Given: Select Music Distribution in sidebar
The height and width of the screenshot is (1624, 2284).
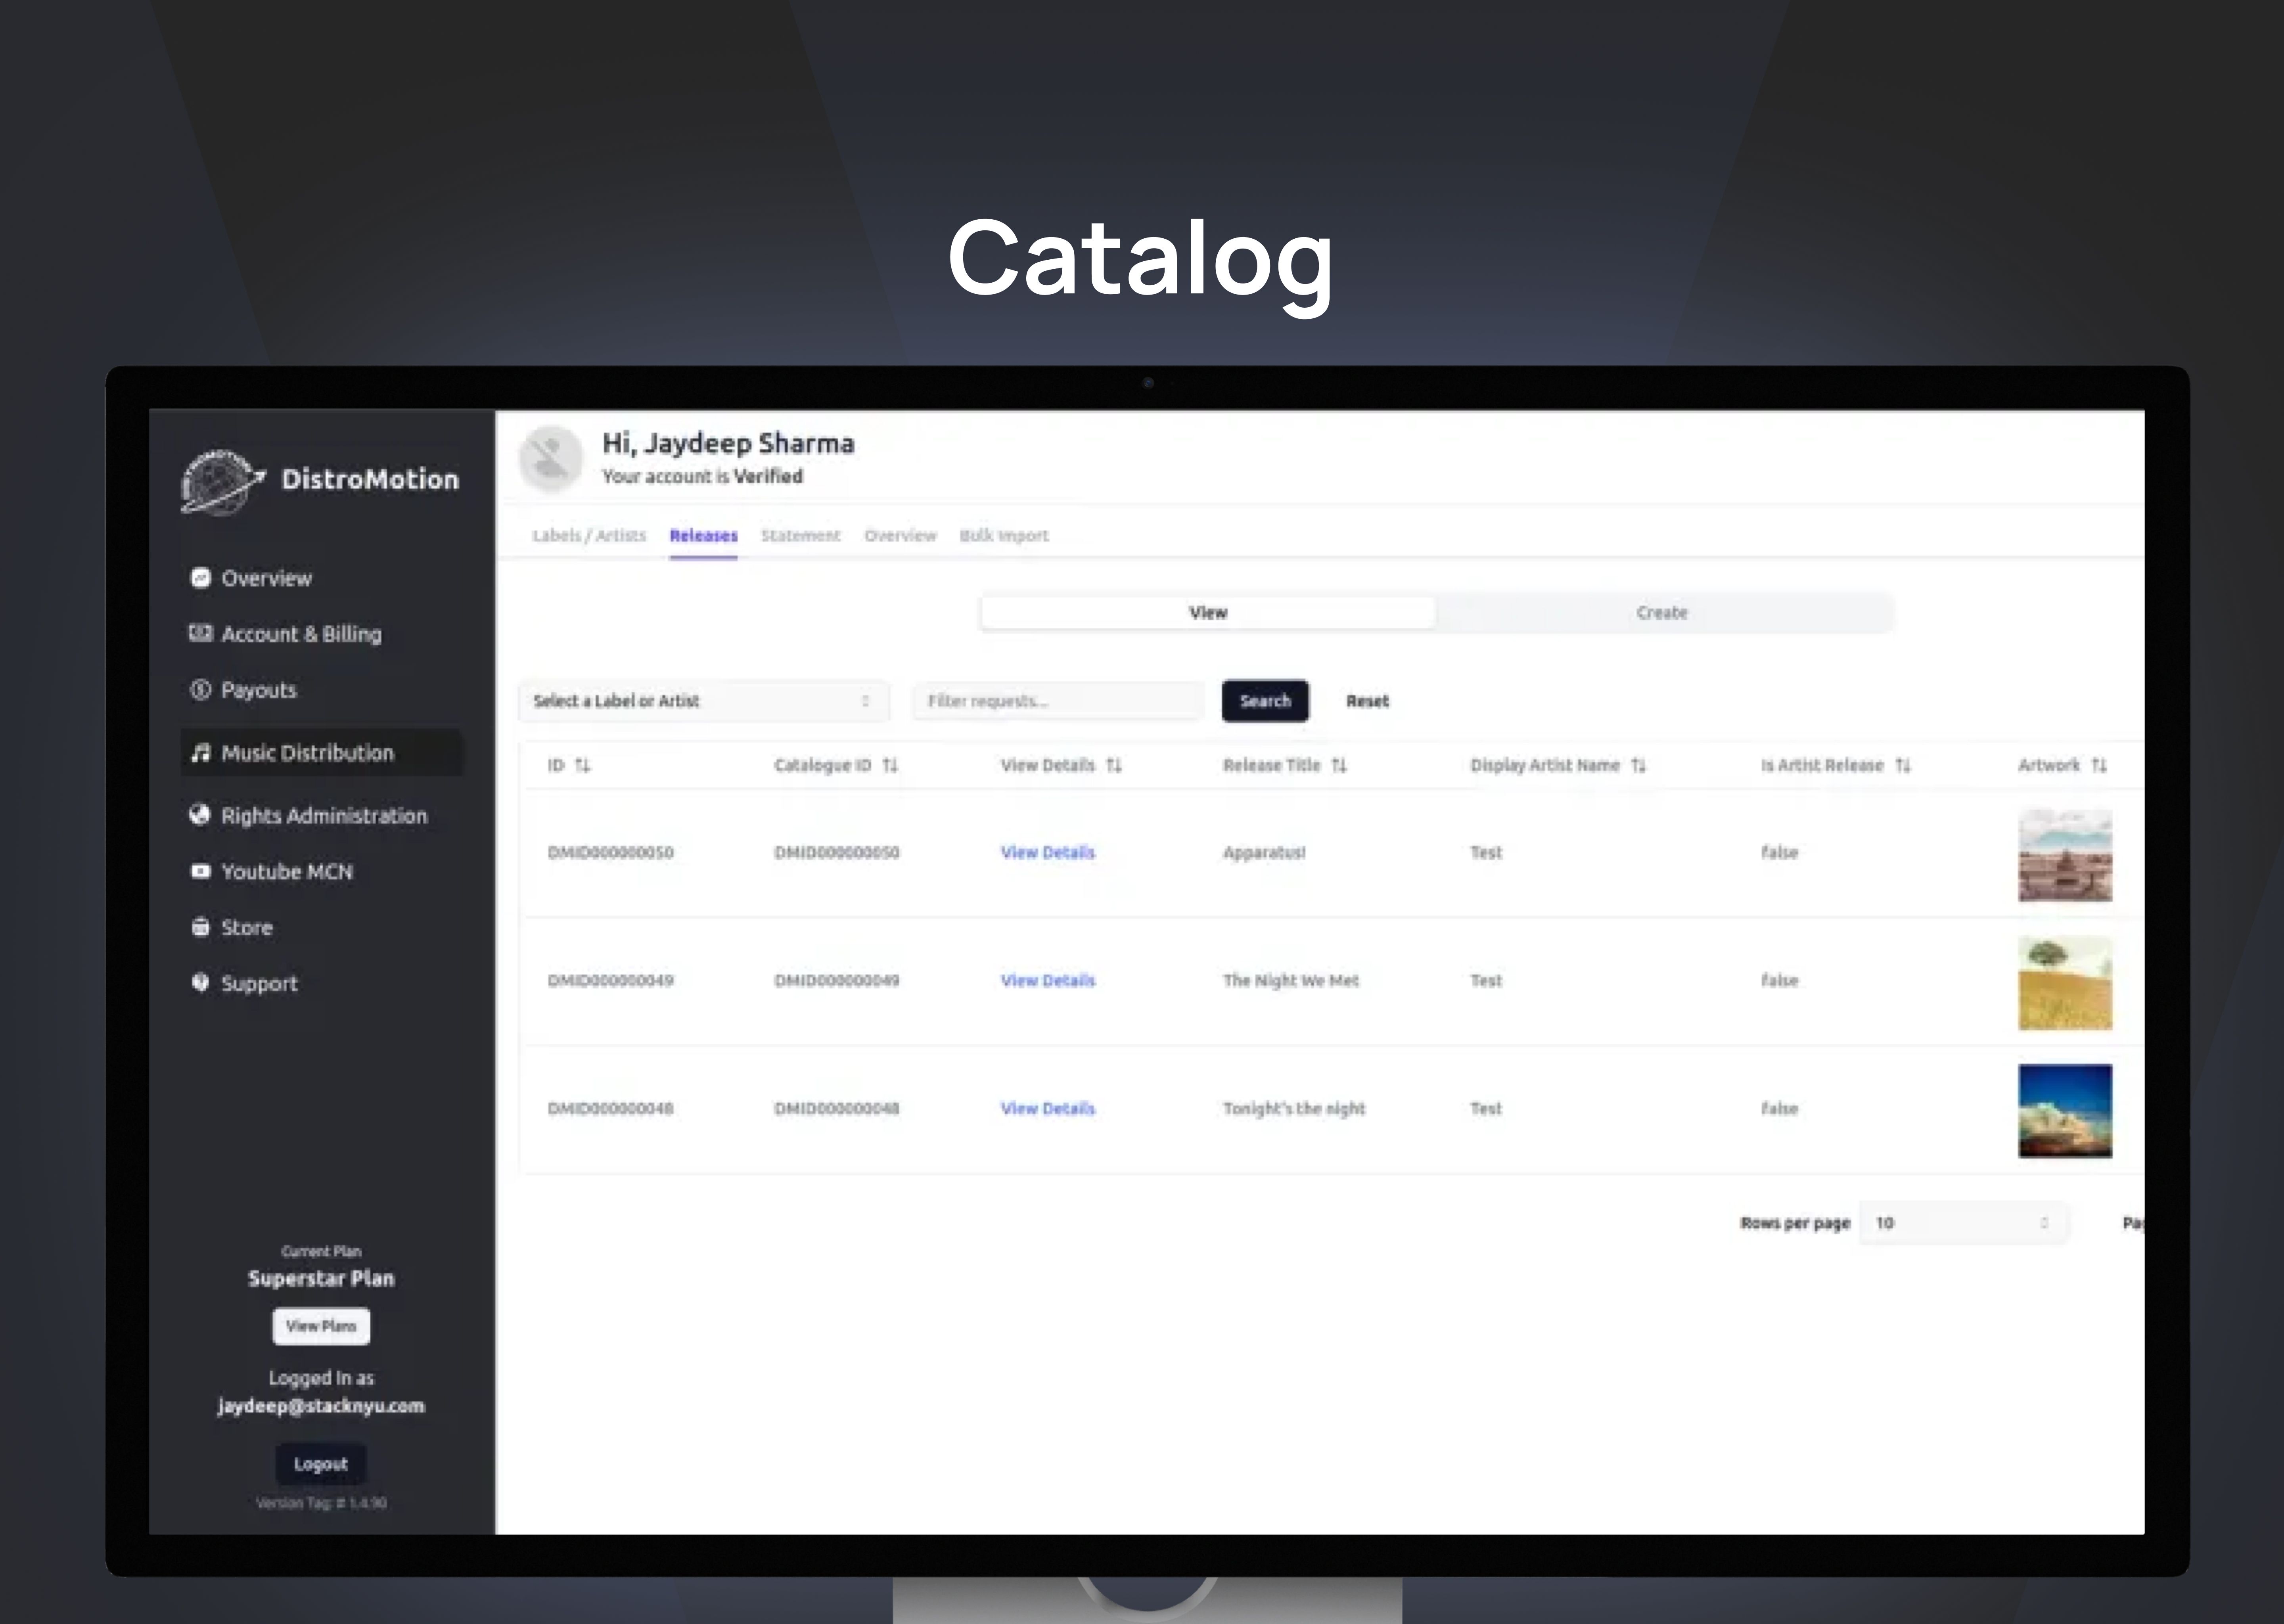Looking at the screenshot, I should click(322, 753).
